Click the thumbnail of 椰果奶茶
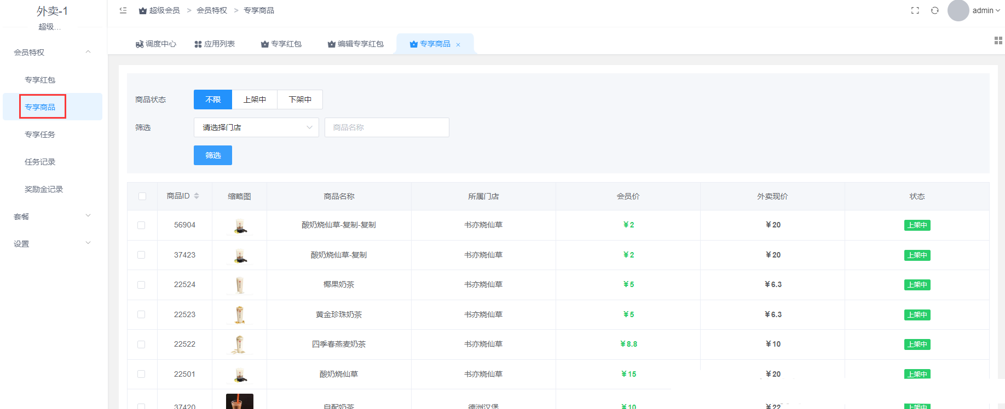1005x409 pixels. [239, 285]
